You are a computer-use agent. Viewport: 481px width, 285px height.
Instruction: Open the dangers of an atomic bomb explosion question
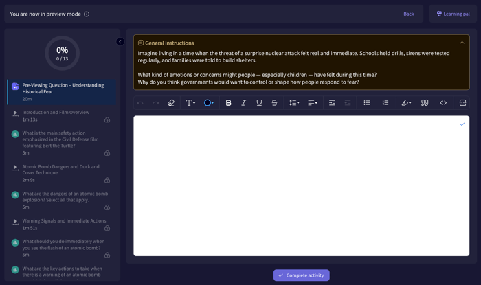[62, 200]
